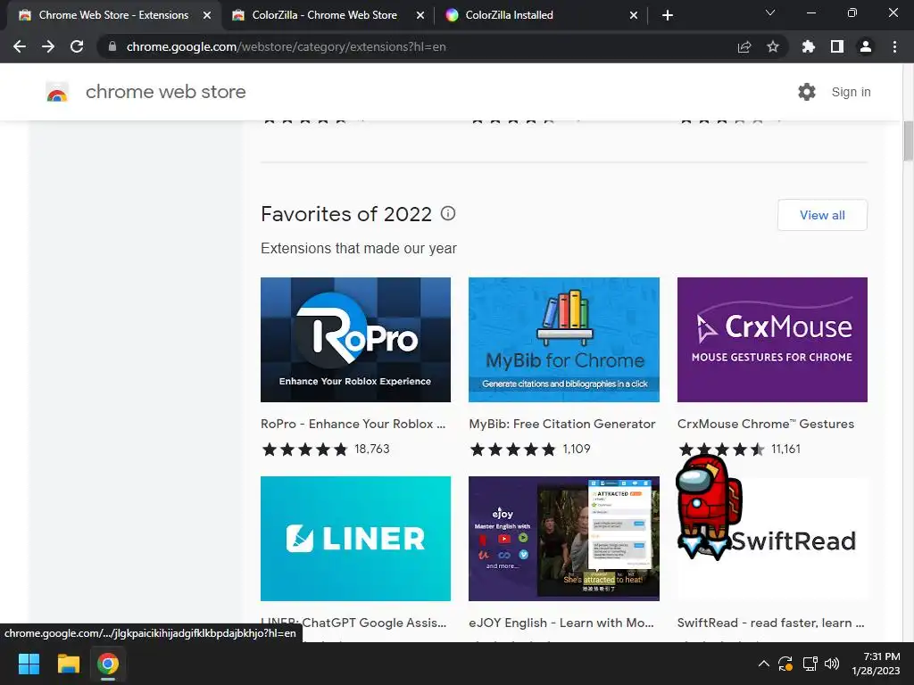This screenshot has width=914, height=685.
Task: Click the Chrome Web Store rainbow logo
Action: (x=57, y=92)
